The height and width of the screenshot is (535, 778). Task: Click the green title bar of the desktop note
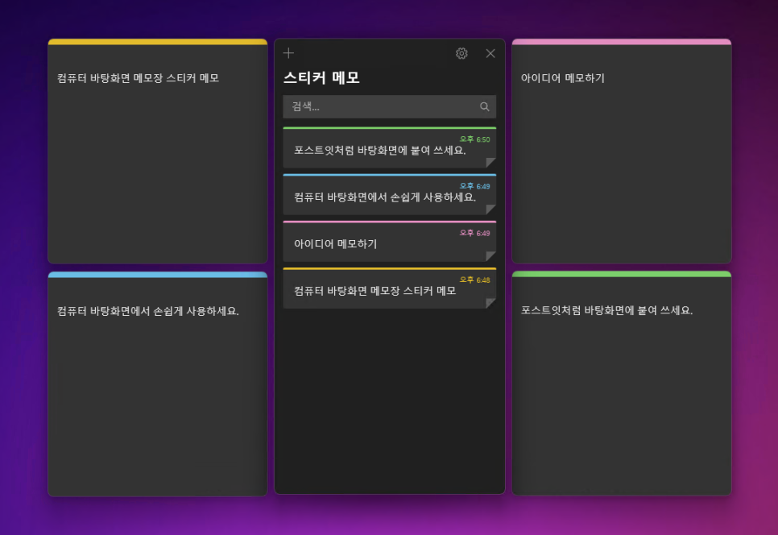pos(622,274)
